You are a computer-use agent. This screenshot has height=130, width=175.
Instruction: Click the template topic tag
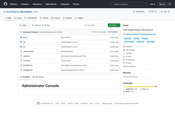[145, 39]
